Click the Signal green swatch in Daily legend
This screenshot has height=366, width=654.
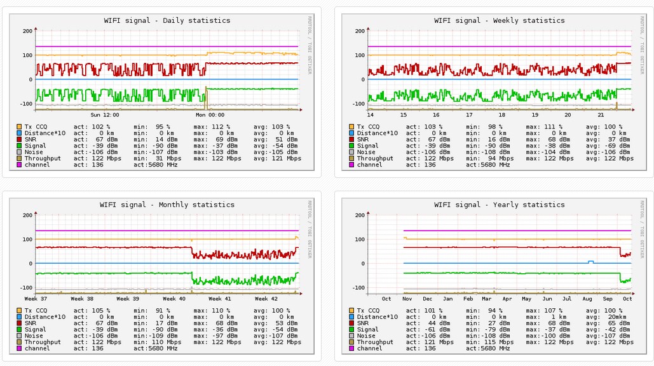tap(19, 146)
